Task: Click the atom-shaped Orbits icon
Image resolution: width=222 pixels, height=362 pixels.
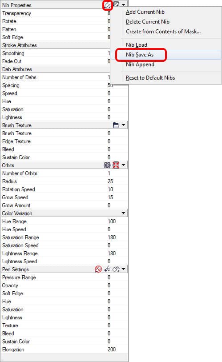Action: (x=107, y=165)
